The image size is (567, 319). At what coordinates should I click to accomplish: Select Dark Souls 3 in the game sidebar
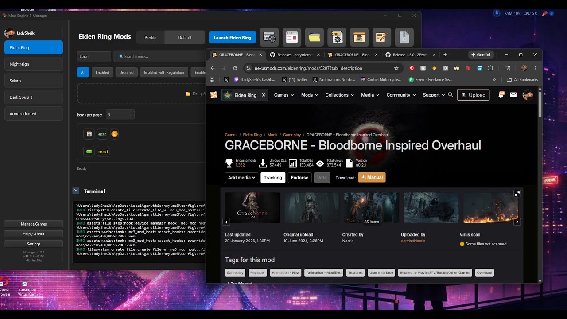(34, 97)
